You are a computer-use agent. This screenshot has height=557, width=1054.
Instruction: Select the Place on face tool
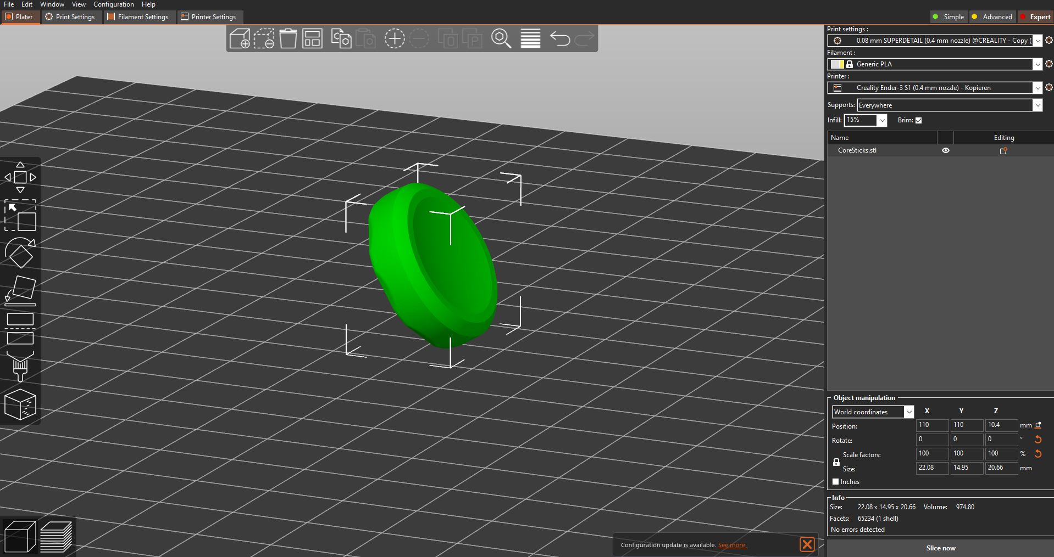tap(20, 290)
